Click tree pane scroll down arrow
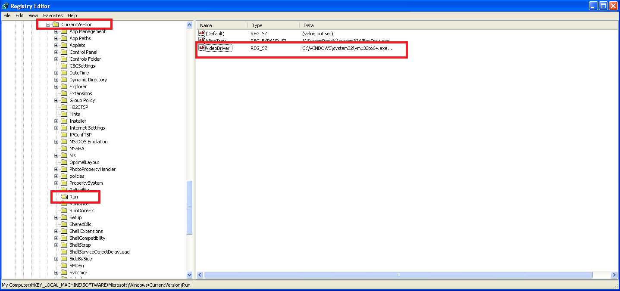This screenshot has height=291, width=620. tap(189, 275)
